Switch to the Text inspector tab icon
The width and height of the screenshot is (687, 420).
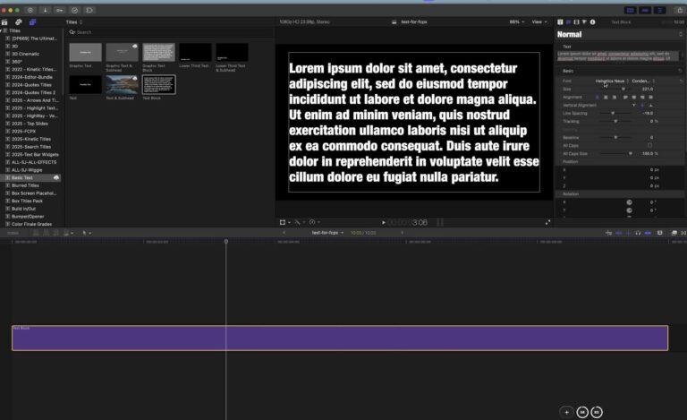[x=568, y=21]
